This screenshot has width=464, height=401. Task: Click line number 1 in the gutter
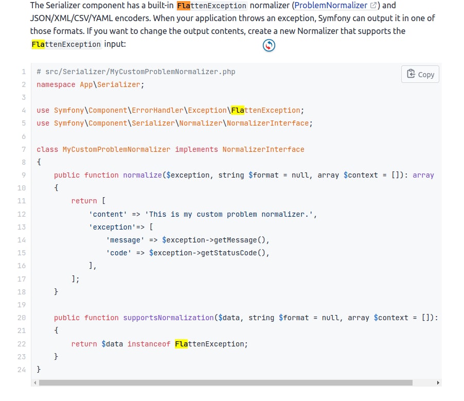point(24,72)
